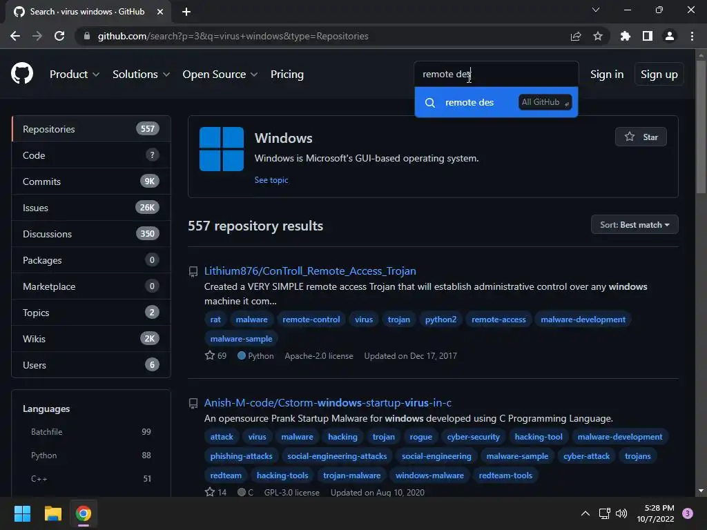Filter by C++ language

(x=91, y=479)
